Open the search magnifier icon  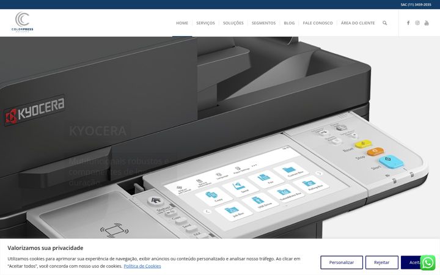point(385,23)
